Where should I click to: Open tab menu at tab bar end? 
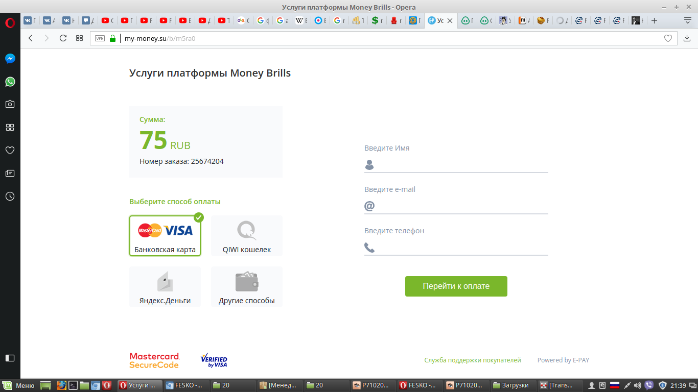(688, 20)
